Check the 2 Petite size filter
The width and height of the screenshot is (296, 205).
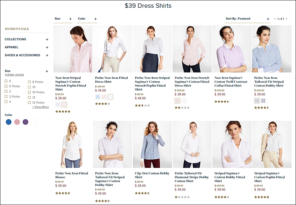tap(6, 96)
